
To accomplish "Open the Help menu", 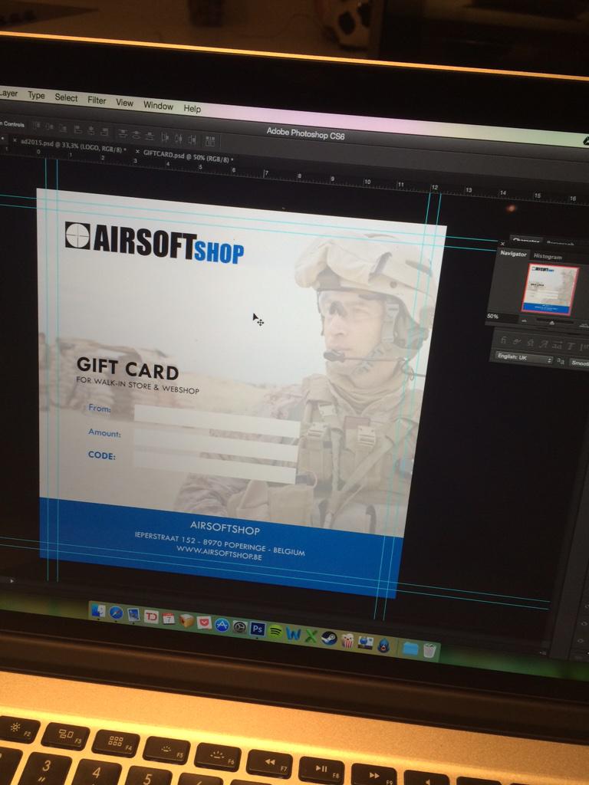I will (x=192, y=109).
